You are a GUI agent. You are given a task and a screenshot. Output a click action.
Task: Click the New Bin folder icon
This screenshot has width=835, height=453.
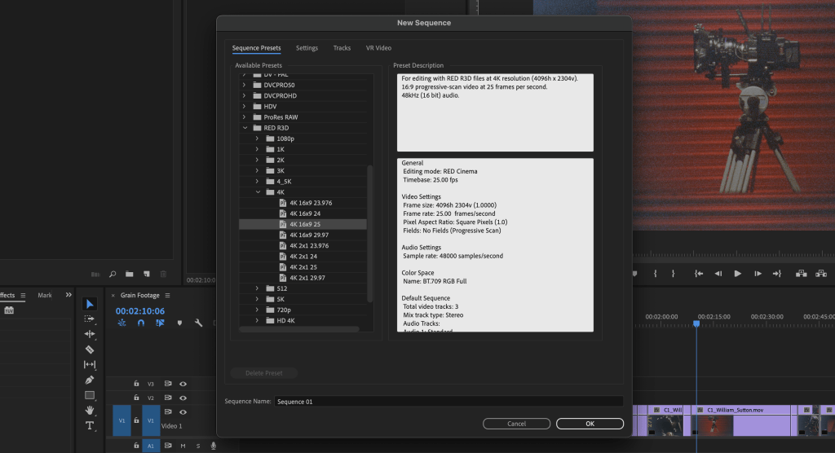point(130,274)
